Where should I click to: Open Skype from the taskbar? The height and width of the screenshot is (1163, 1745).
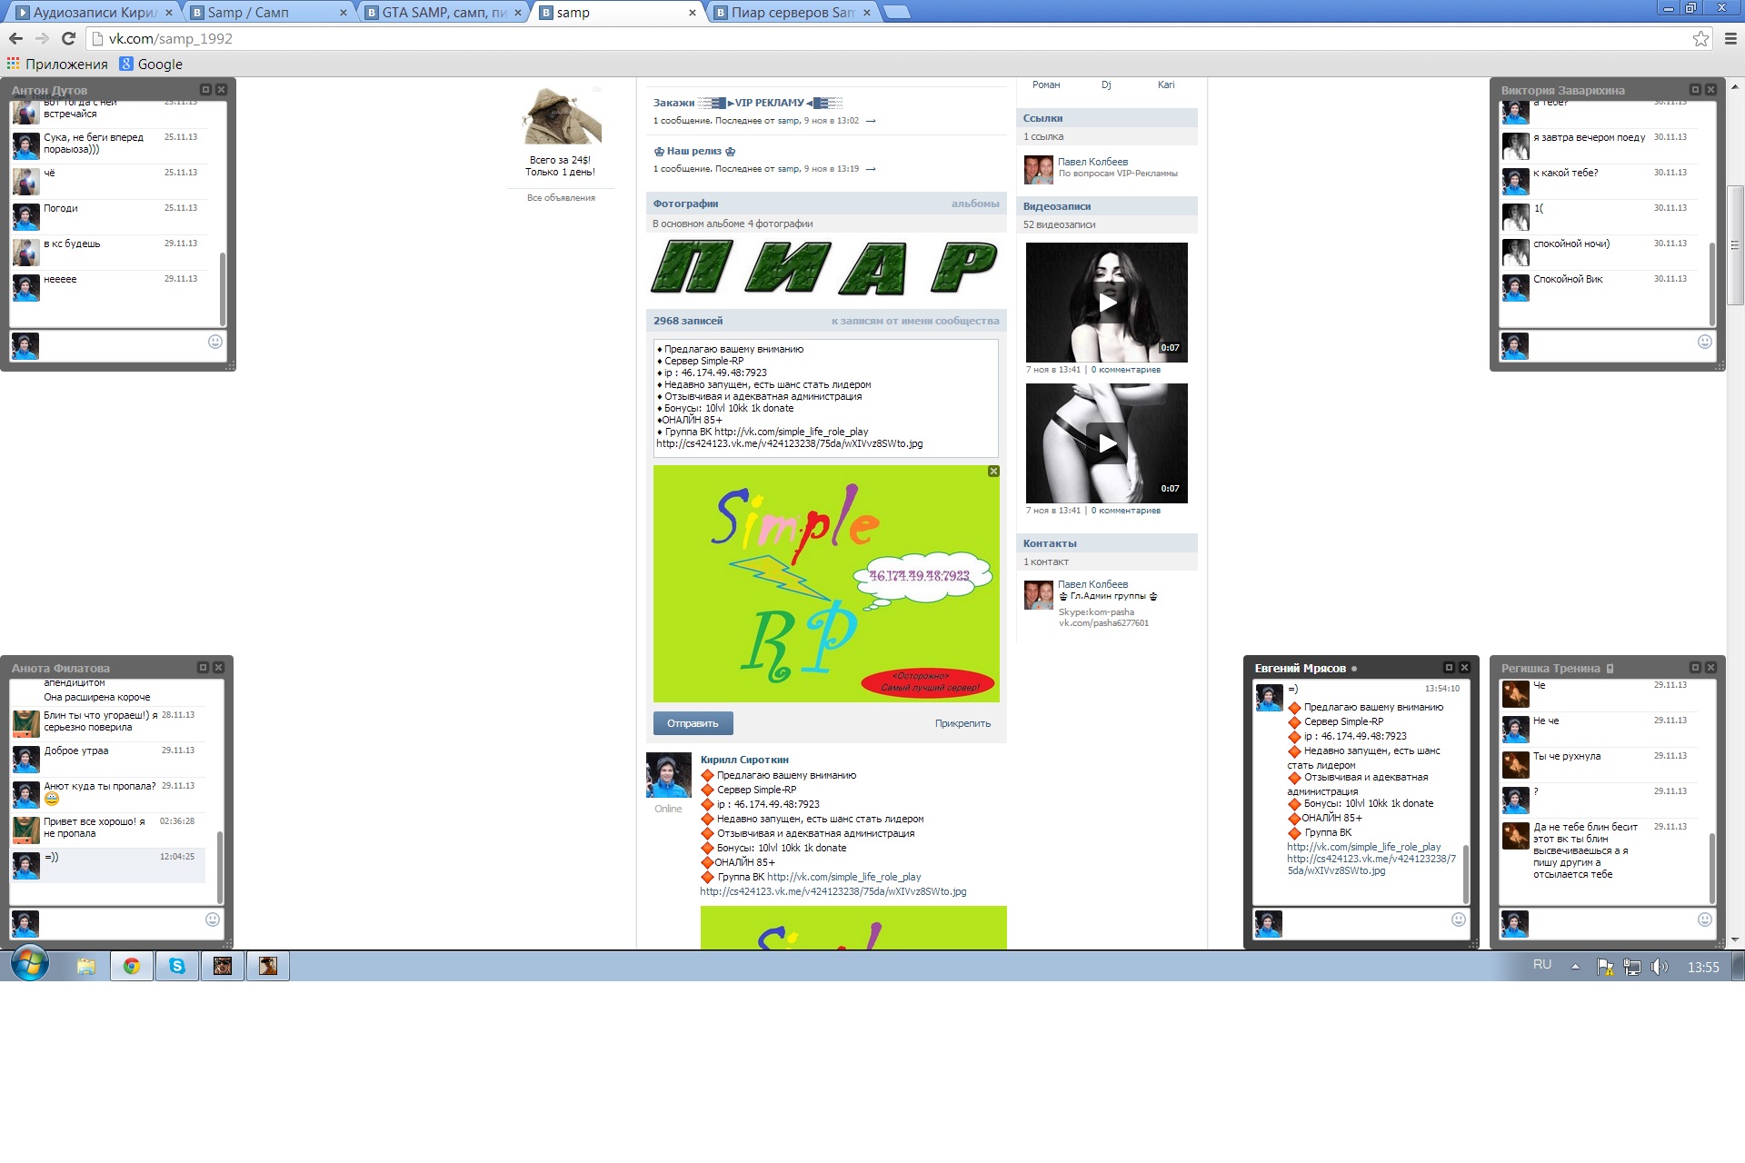tap(177, 966)
